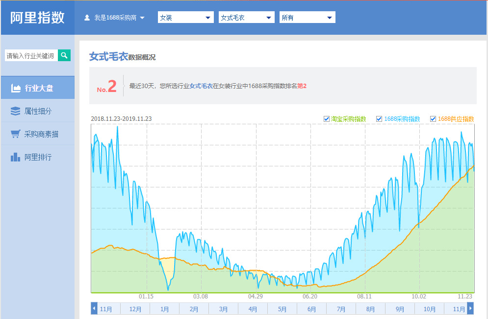This screenshot has width=488, height=319.
Task: Uncheck the 淘宝采购指数 checkbox
Action: (327, 119)
